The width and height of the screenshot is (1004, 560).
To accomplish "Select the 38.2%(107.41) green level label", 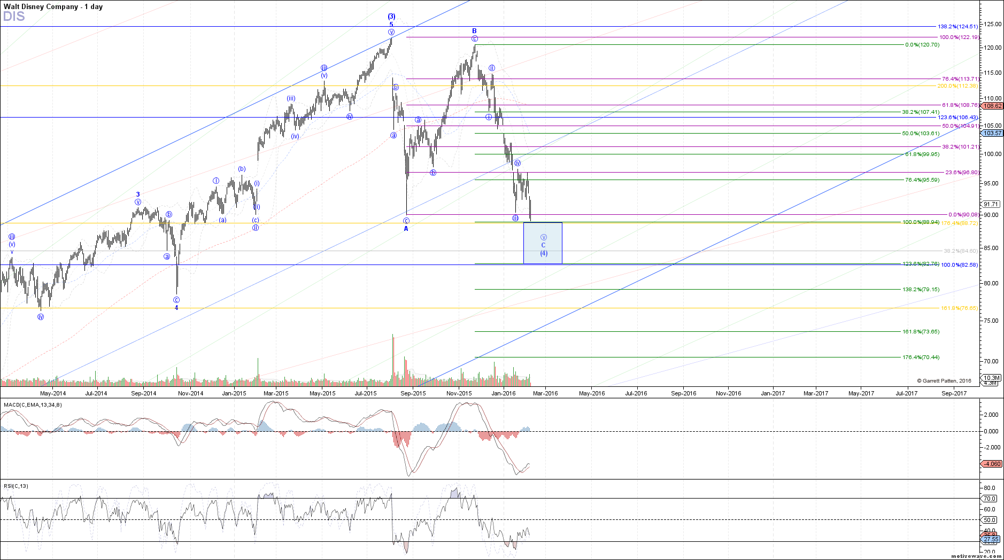I will pyautogui.click(x=921, y=112).
